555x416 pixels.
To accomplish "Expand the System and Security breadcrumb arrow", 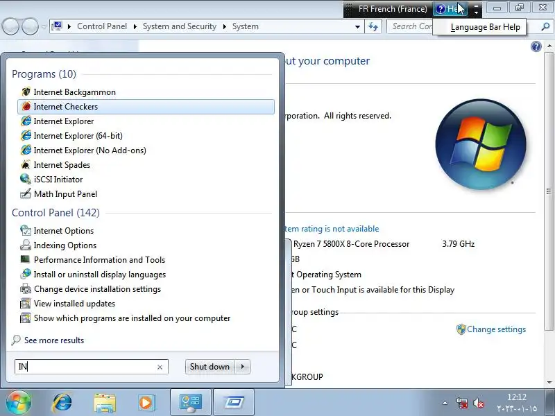I will click(224, 26).
